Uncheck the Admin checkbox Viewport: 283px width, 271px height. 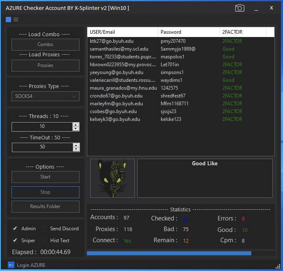15,229
